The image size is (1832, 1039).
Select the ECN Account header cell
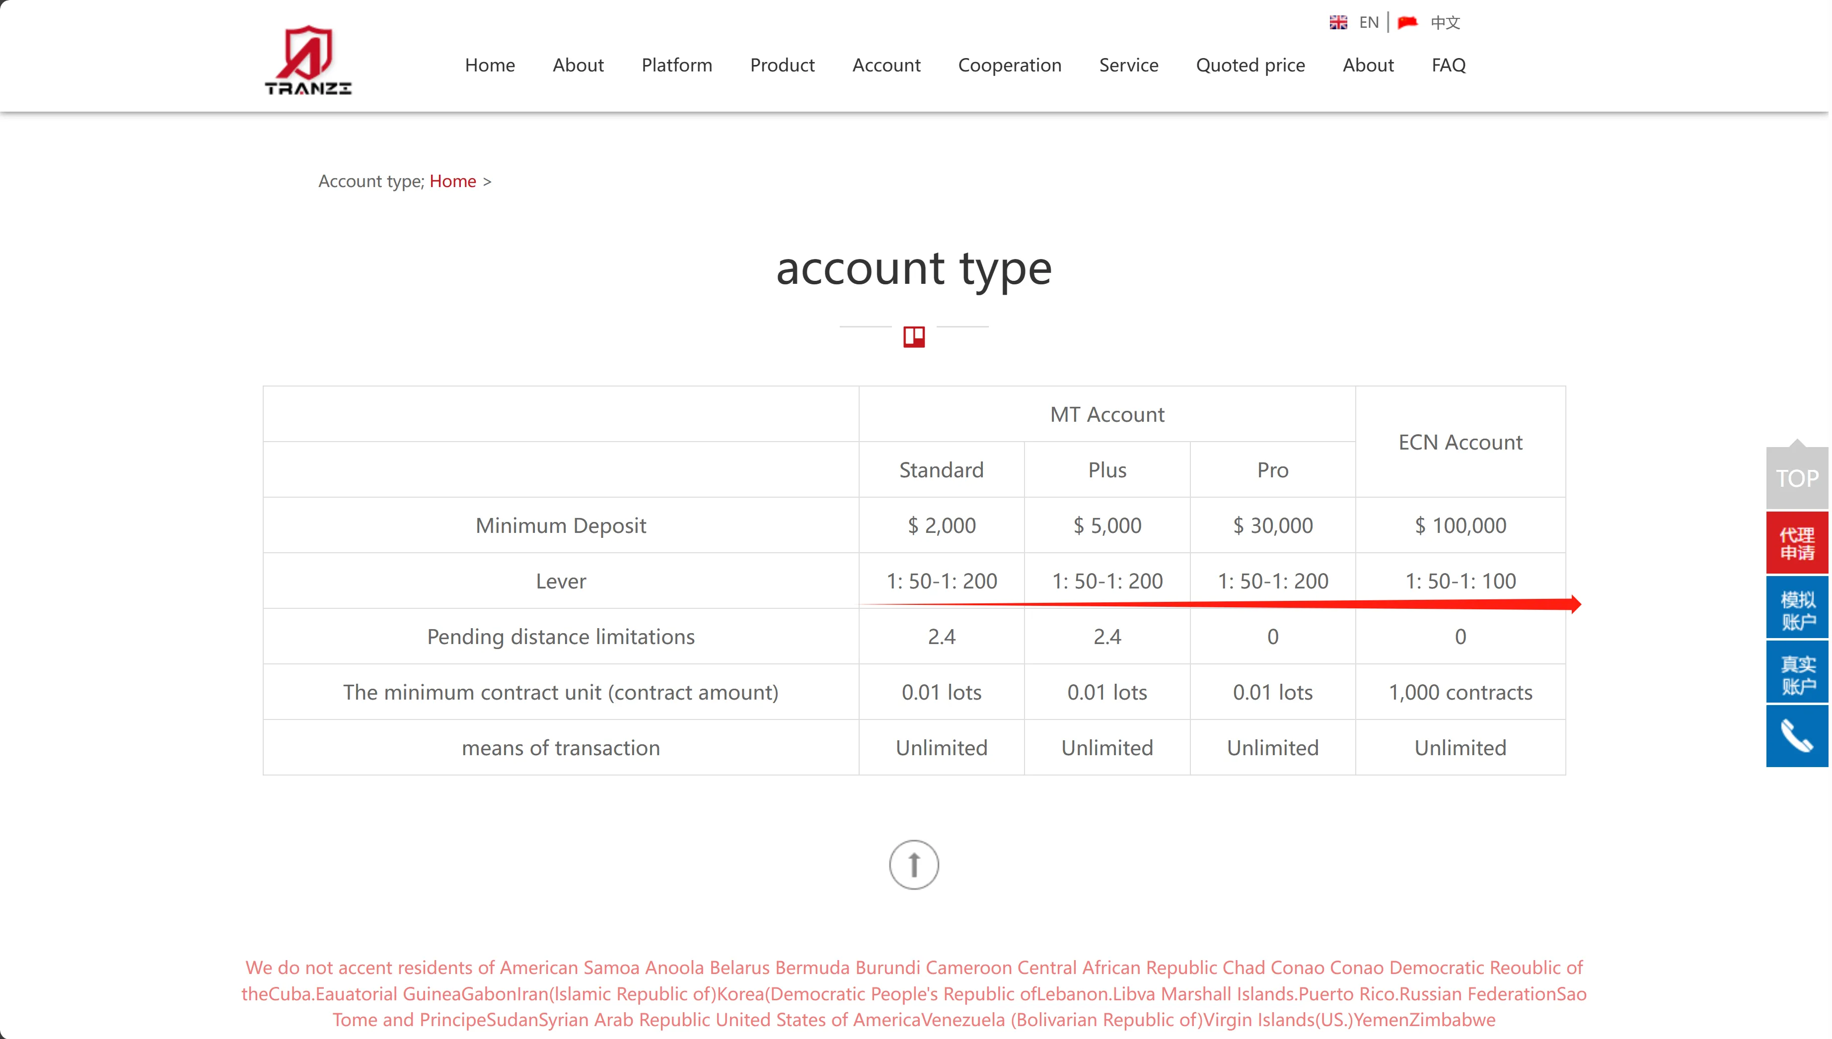[1460, 442]
